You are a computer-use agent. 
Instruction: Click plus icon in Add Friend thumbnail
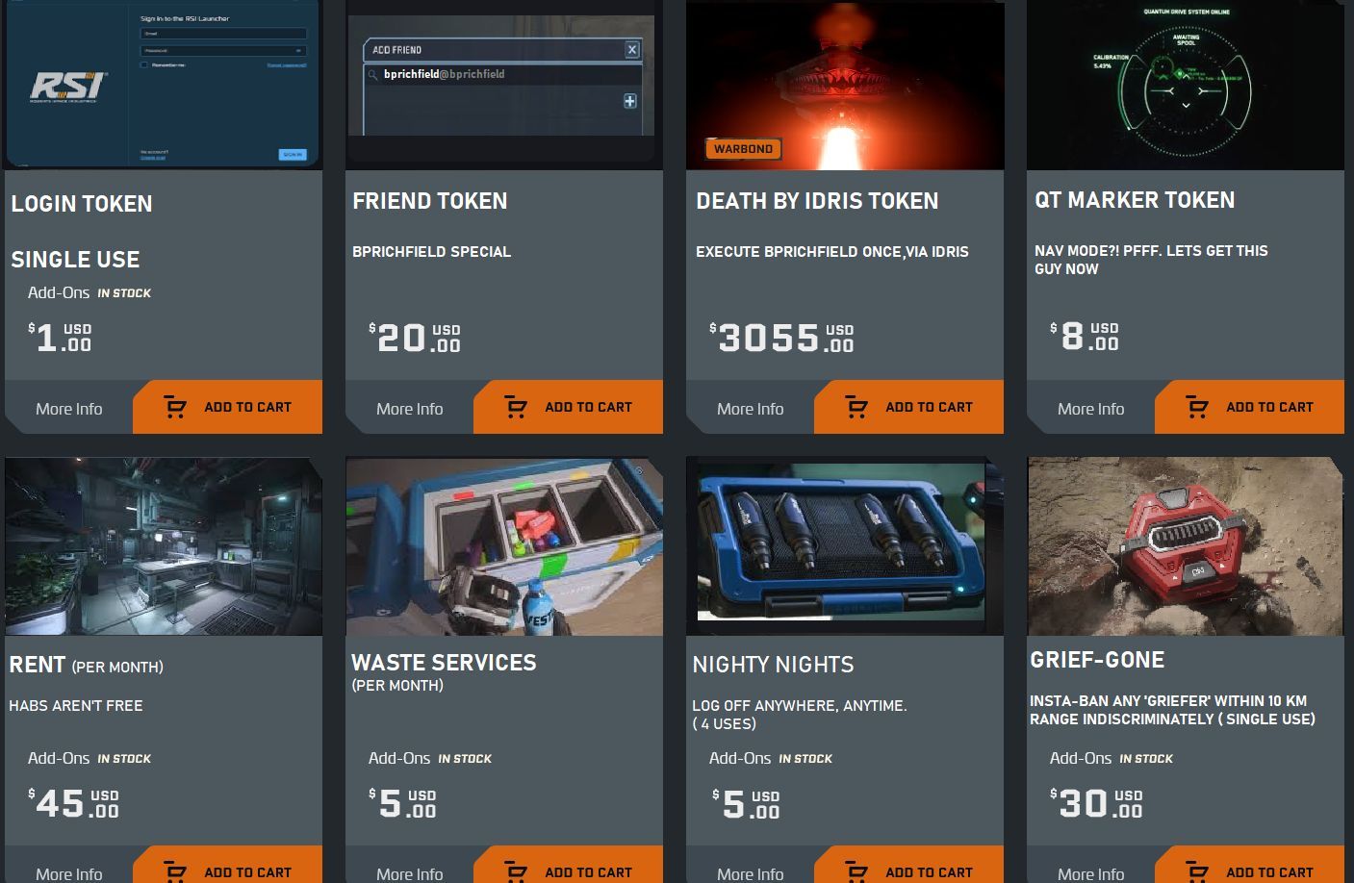click(x=629, y=101)
